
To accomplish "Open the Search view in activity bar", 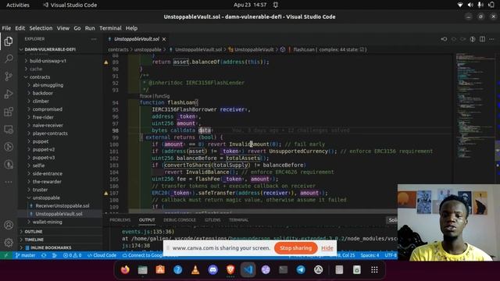I will 9,59.
